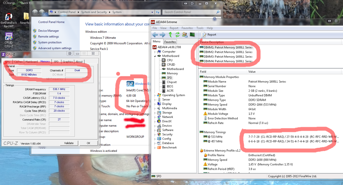Switch to the CPU tab in CPU-Z

[8, 62]
